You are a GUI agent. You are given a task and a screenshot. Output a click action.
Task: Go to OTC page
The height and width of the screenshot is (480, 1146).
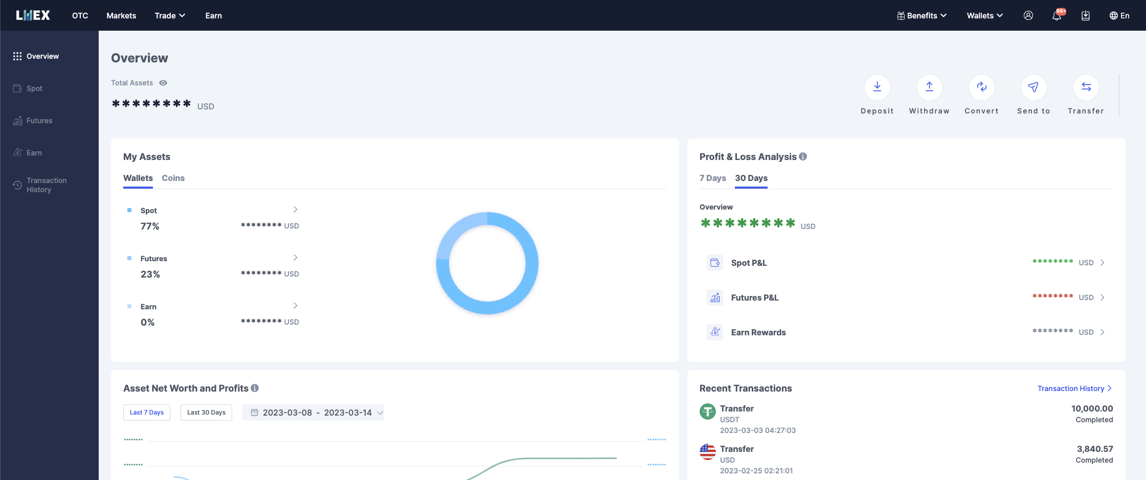80,16
